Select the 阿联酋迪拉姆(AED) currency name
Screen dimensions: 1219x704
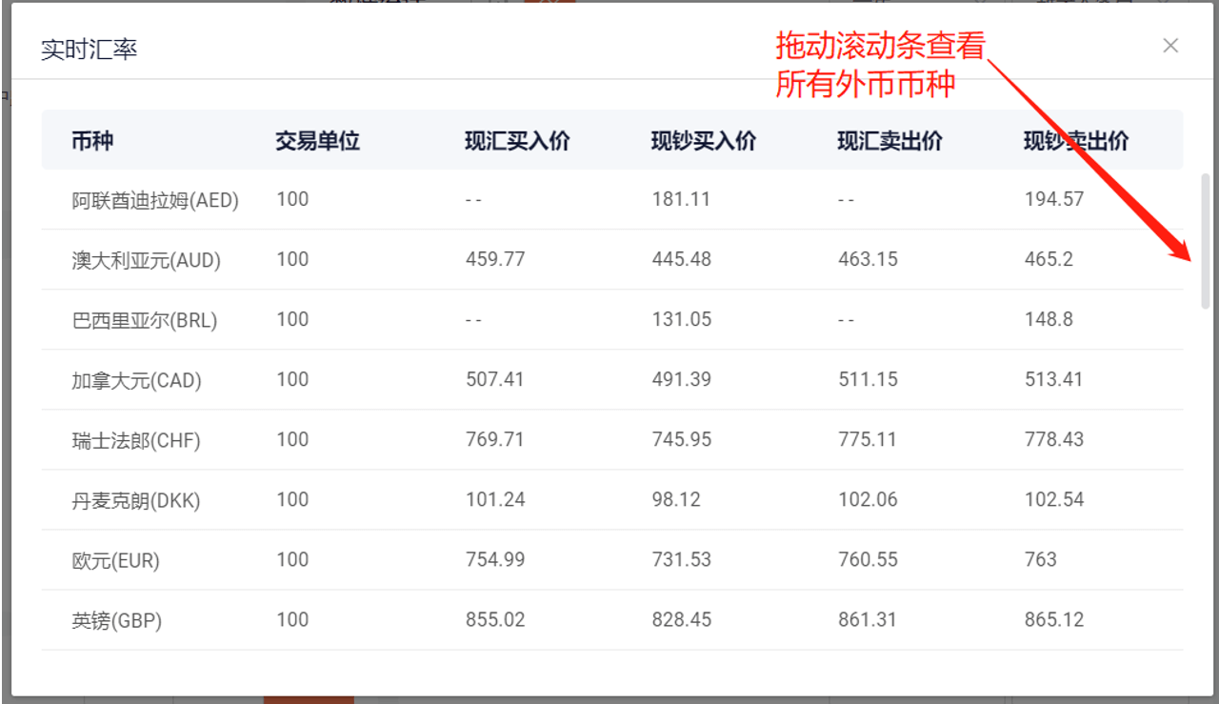(155, 200)
